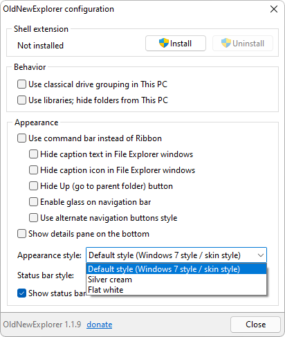285x337 pixels.
Task: Check Hide Up (go to parent folder) button
Action: (x=33, y=186)
